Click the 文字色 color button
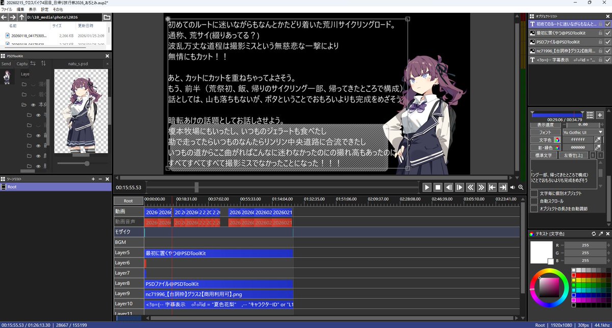Image resolution: width=612 pixels, height=328 pixels. point(545,139)
